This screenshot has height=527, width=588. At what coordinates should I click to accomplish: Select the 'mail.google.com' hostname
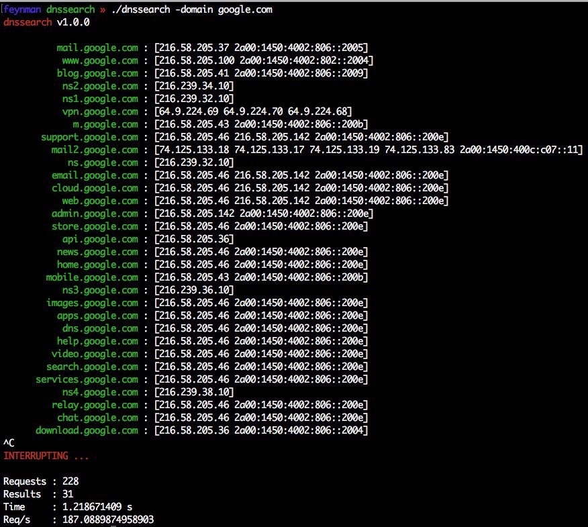click(97, 48)
